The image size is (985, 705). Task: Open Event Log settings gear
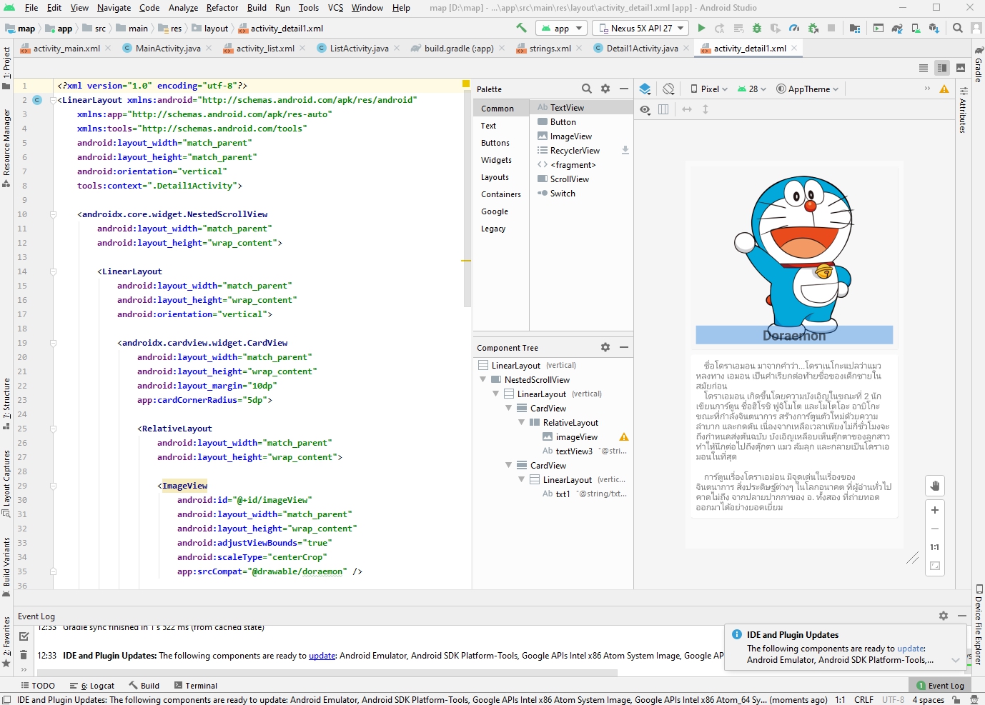pos(944,616)
